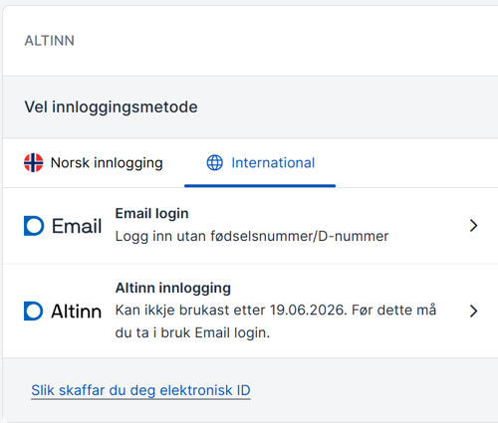The image size is (498, 423).
Task: Open the Altinn innlogging chevron arrow
Action: tap(474, 312)
